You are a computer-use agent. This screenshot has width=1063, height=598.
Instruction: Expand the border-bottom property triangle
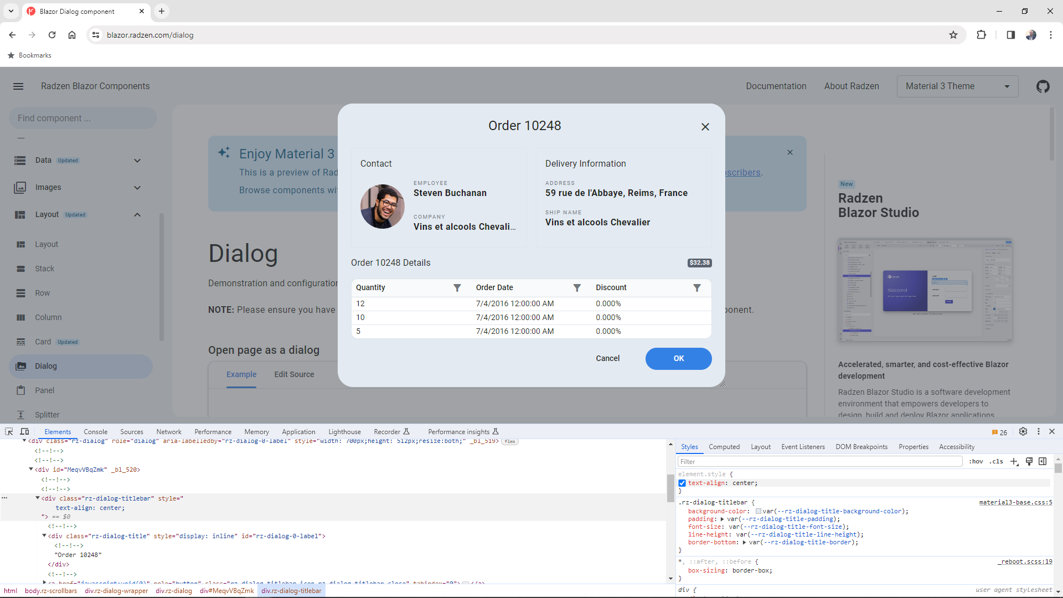click(744, 543)
